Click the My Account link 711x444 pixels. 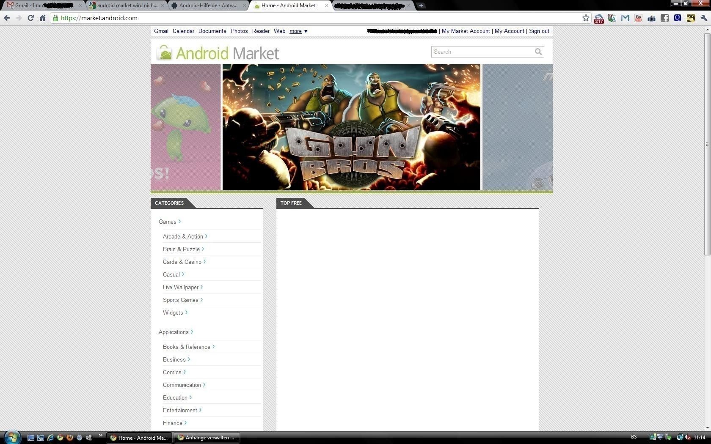pyautogui.click(x=509, y=31)
